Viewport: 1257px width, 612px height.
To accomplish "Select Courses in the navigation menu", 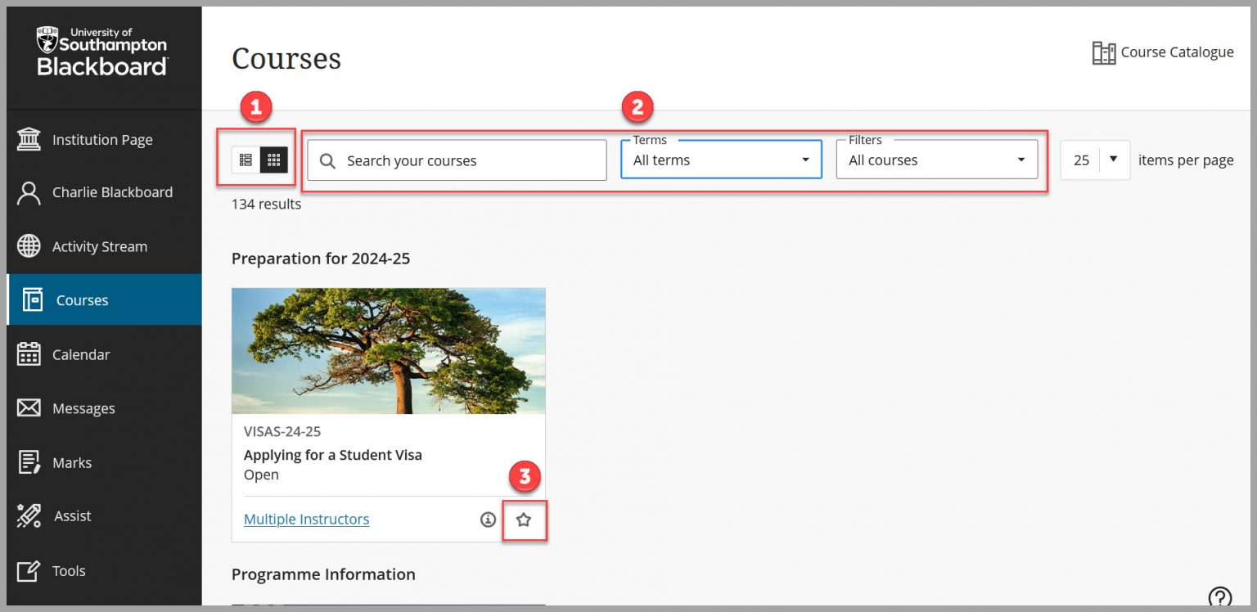I will pos(82,300).
